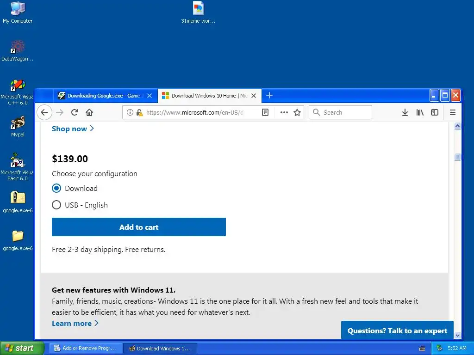Reload the current page

[75, 113]
